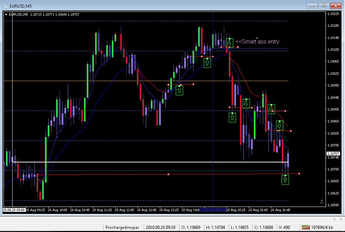The image size is (345, 232).
Task: Click the highlighted 2020.08.28 15:00 time label
Action: pos(213,210)
